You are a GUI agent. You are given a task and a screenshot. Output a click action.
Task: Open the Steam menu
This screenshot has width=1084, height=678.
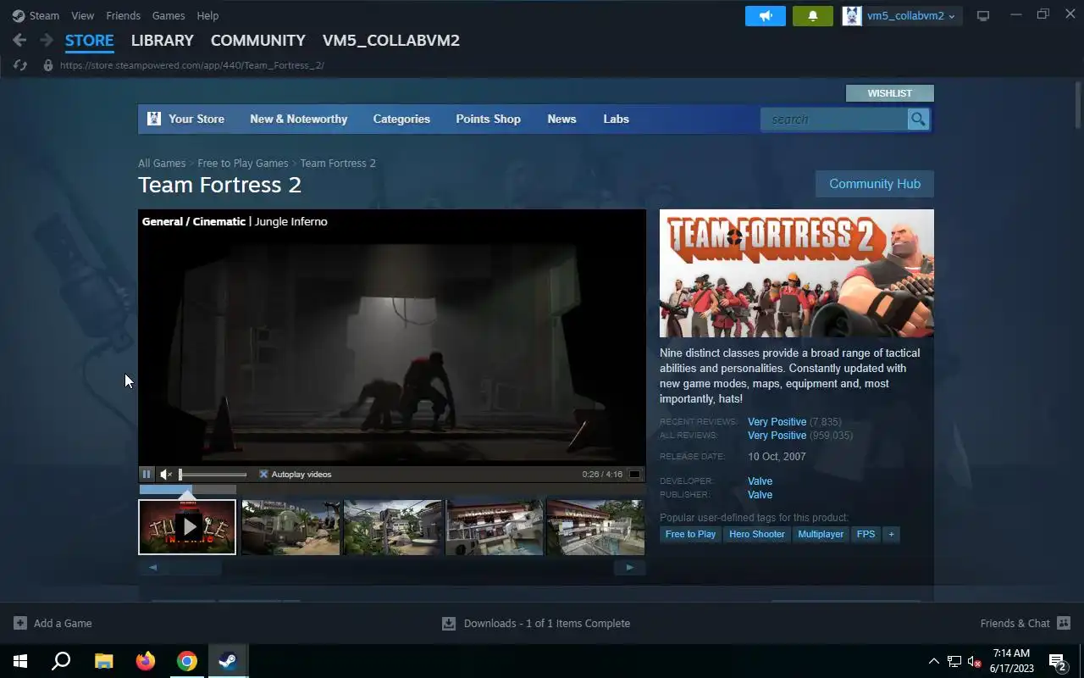(44, 16)
